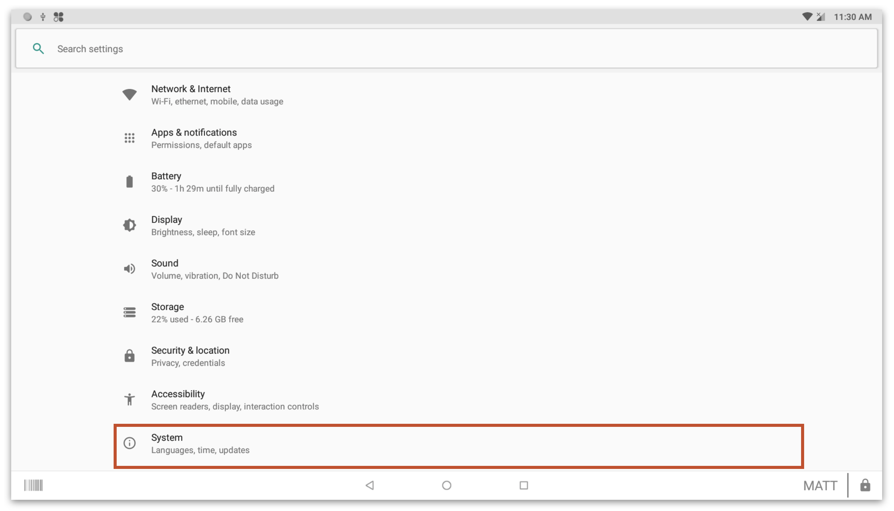Tap the Home navigation circle
Image resolution: width=894 pixels, height=511 pixels.
(446, 485)
